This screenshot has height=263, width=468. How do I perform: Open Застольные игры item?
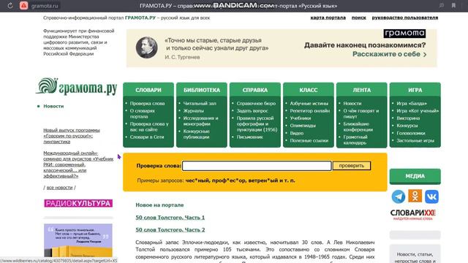pyautogui.click(x=415, y=141)
